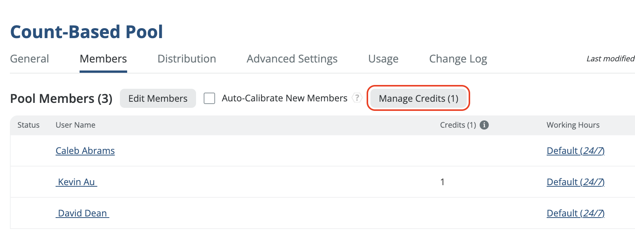The width and height of the screenshot is (635, 237).
Task: Go to the Advanced Settings tab
Action: (292, 59)
